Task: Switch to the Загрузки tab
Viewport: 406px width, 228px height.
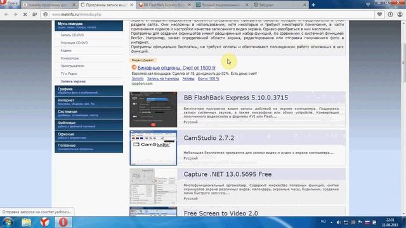Action: point(280,4)
